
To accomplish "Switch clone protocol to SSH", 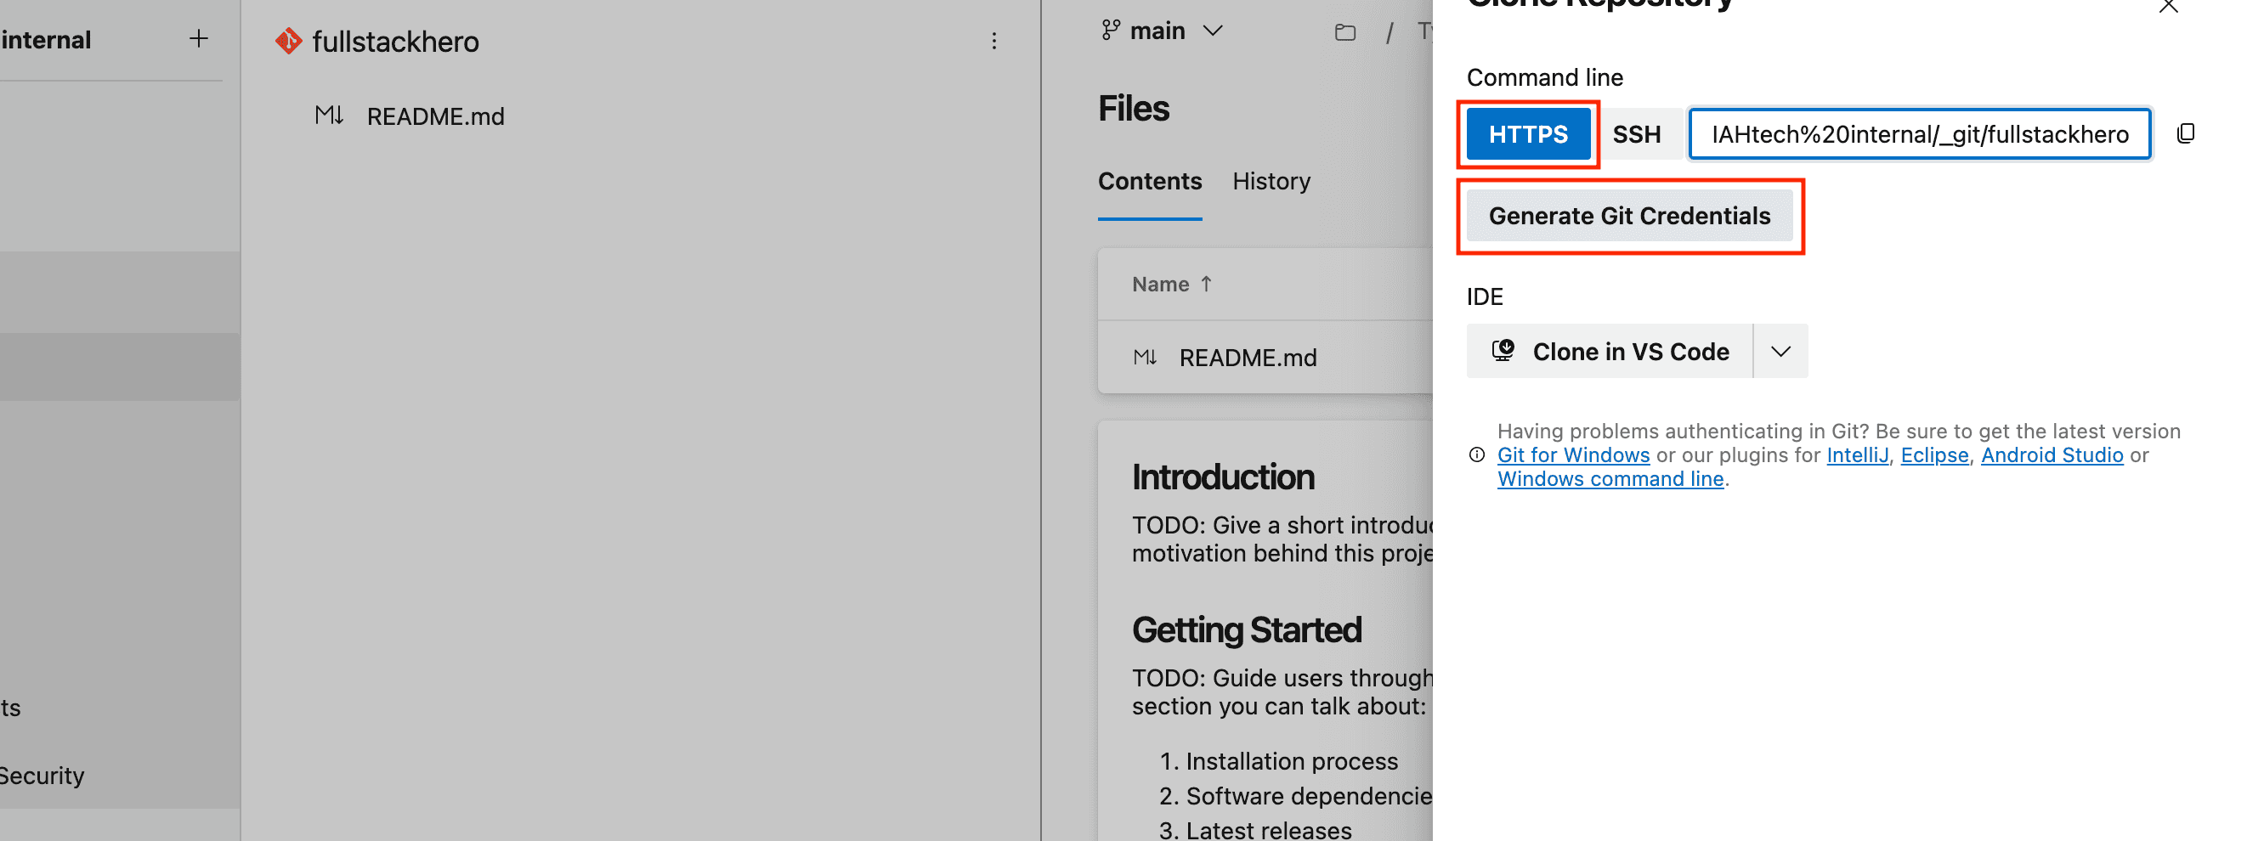I will pos(1635,134).
